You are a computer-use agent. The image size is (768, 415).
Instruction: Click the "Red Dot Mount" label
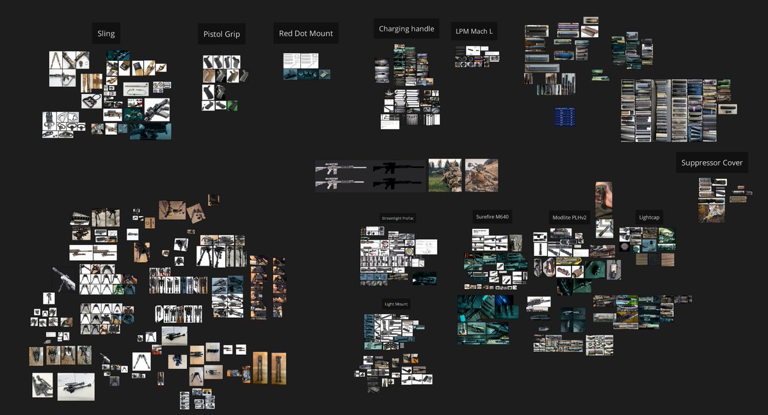click(x=306, y=33)
